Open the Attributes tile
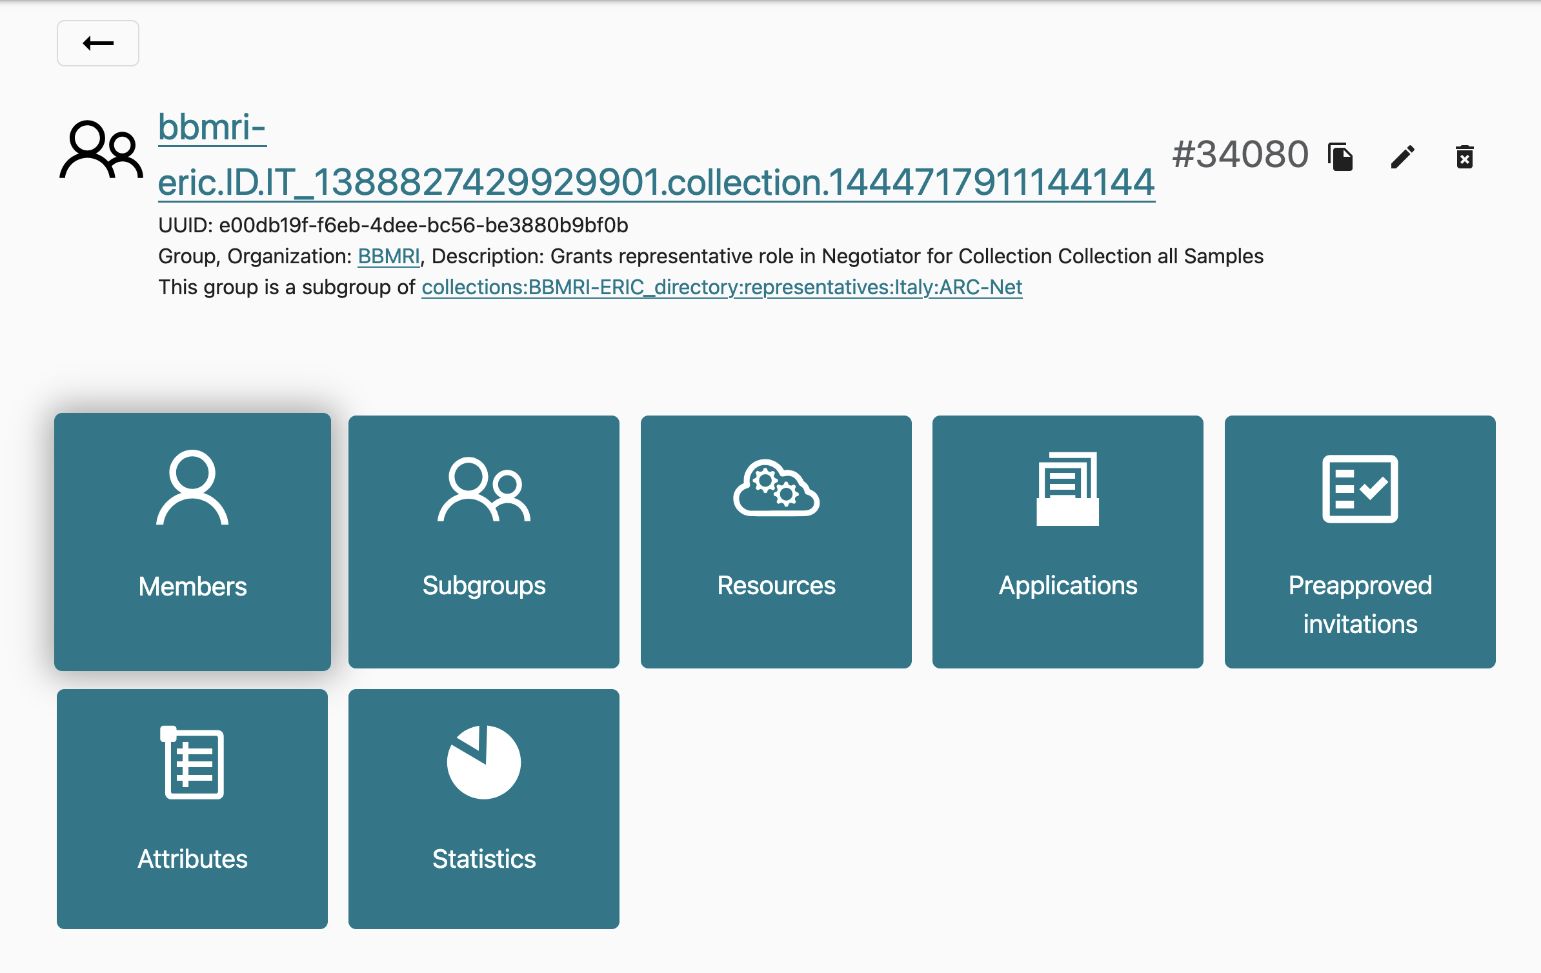The width and height of the screenshot is (1541, 973). (x=192, y=809)
